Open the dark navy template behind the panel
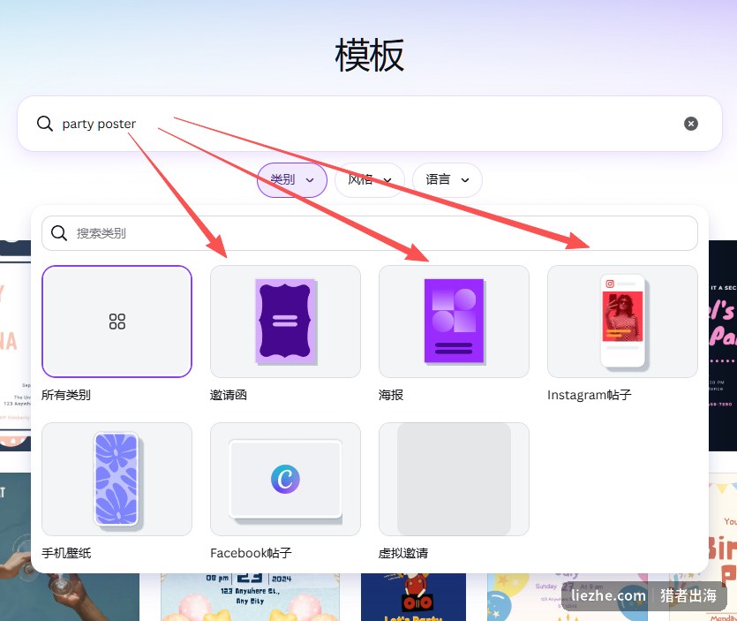Image resolution: width=737 pixels, height=621 pixels. pyautogui.click(x=723, y=345)
